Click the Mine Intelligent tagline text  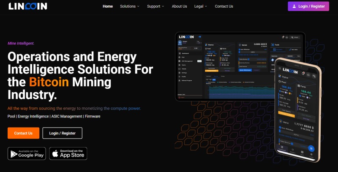click(21, 44)
